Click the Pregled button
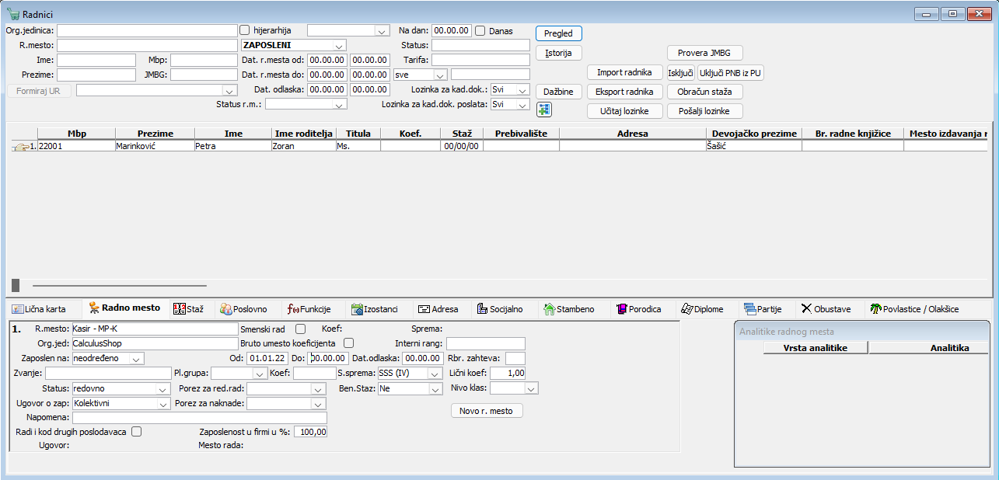 (559, 33)
